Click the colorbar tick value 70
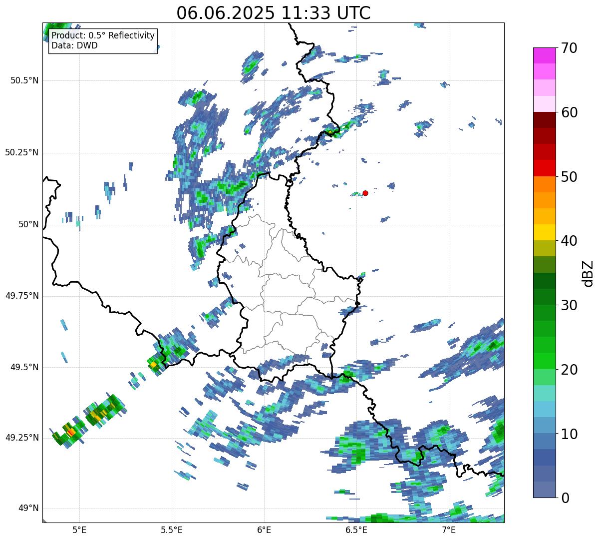Viewport: 600px width, 540px height. [570, 48]
